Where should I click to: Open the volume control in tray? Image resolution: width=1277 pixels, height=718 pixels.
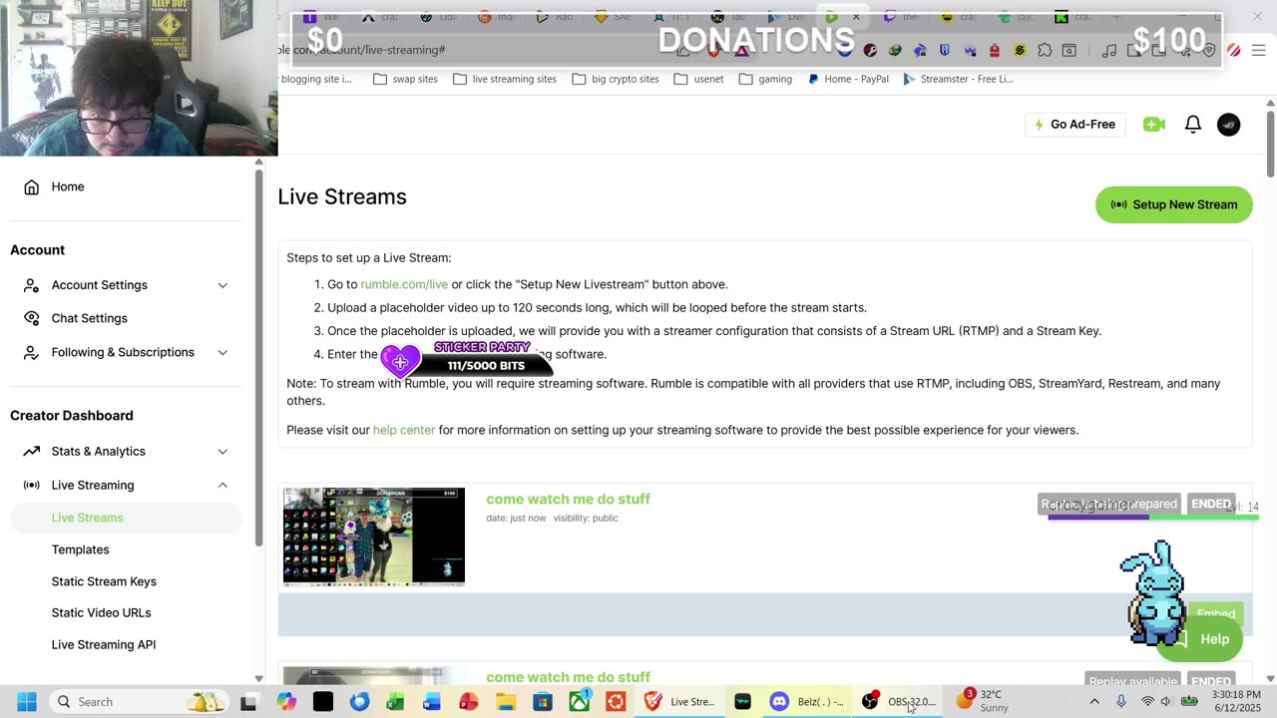1165,702
